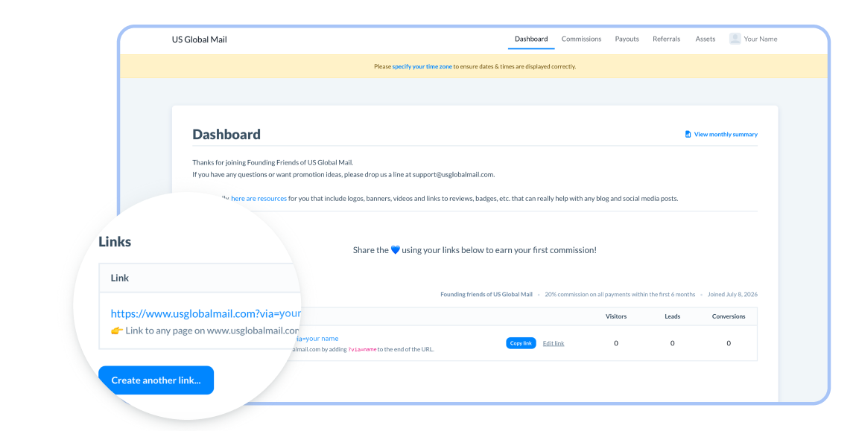Go to the Referrals tab

666,39
